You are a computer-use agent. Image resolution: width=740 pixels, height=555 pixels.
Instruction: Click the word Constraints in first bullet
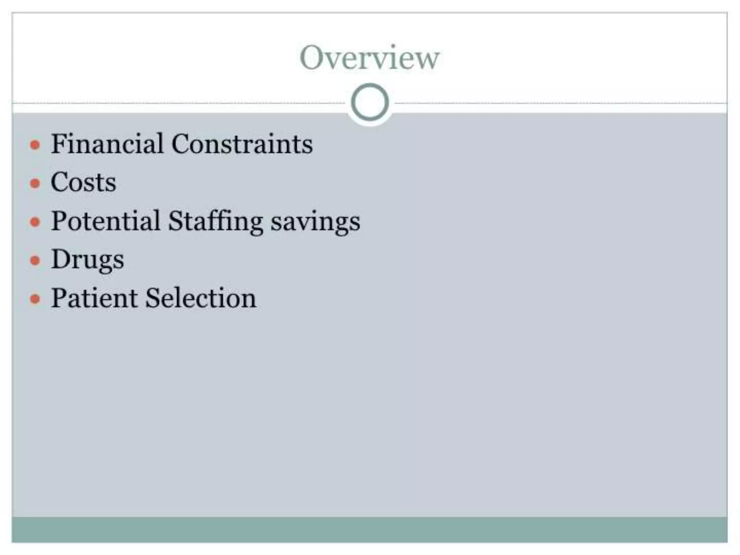242,144
